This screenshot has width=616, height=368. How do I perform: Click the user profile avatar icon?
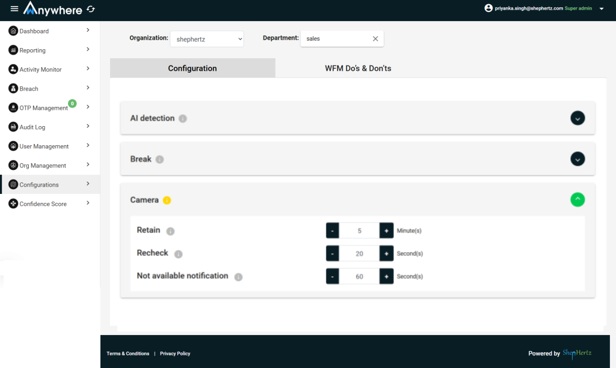[488, 8]
